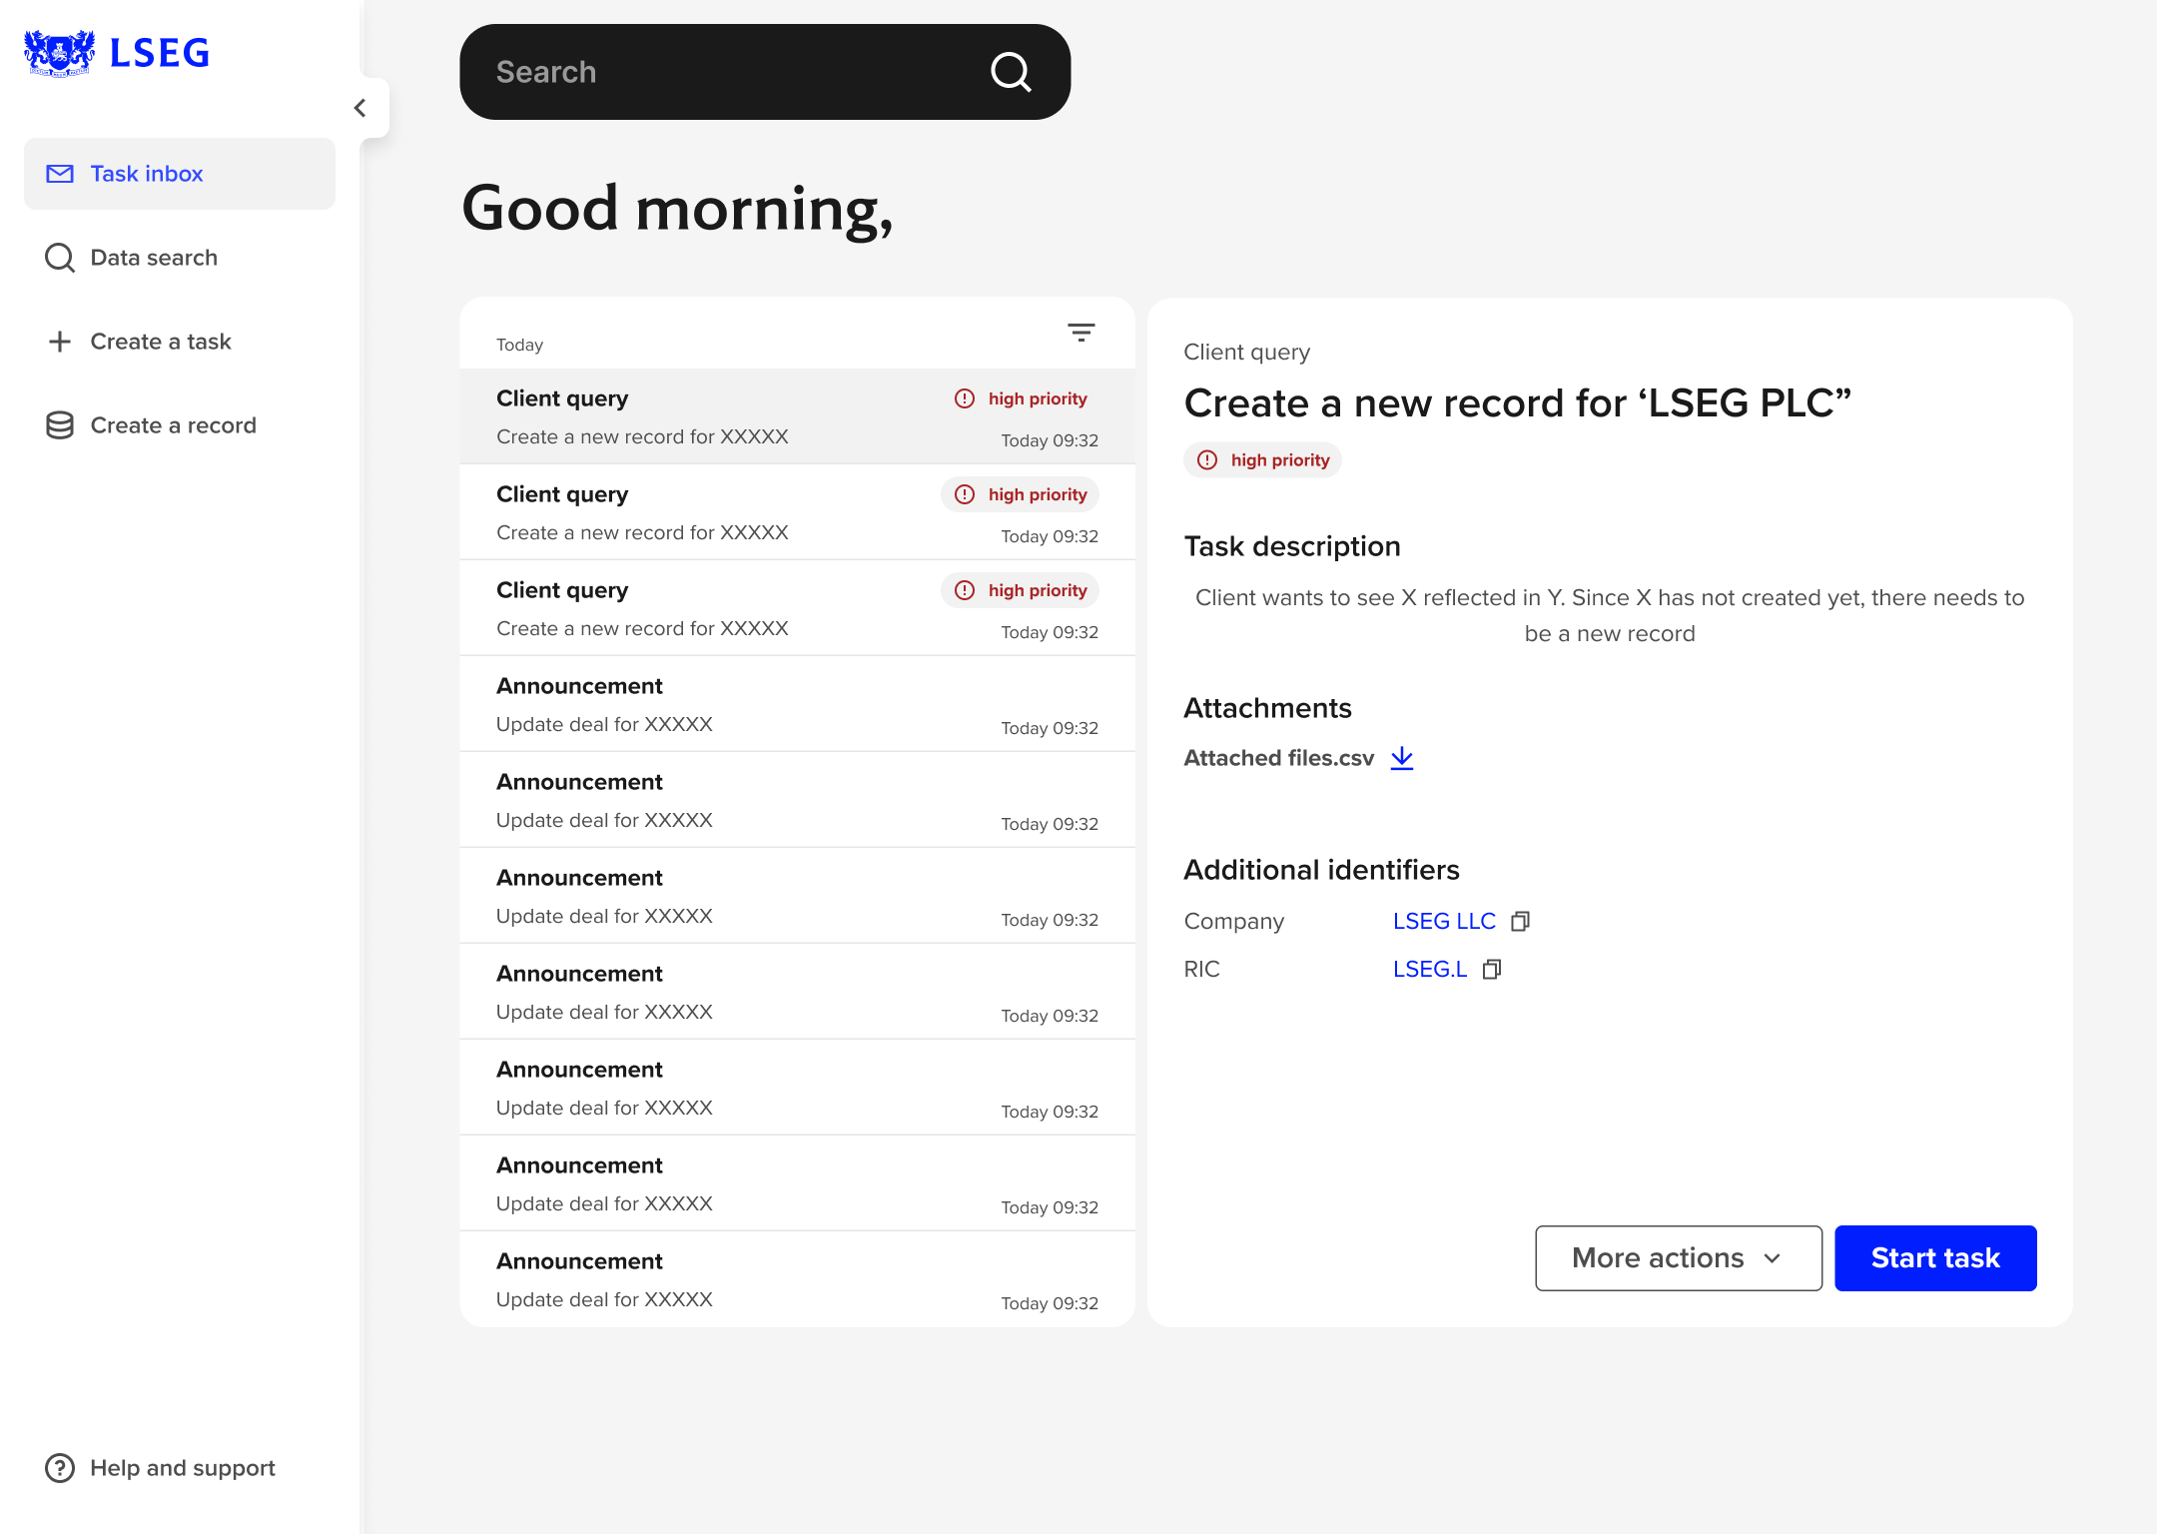Open the filter icon above the task list

(x=1081, y=333)
